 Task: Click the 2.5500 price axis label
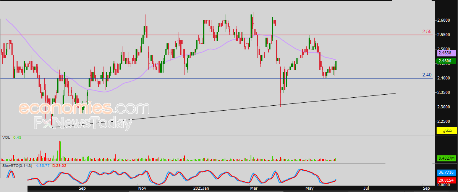click(443, 35)
